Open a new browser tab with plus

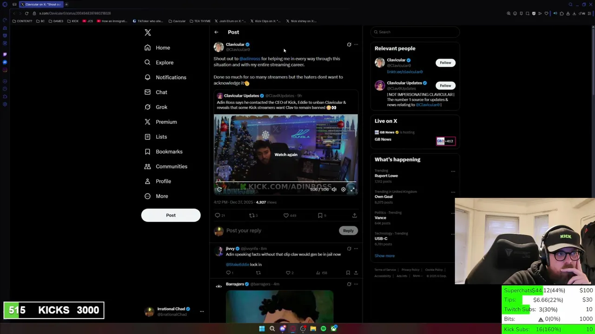tap(66, 5)
